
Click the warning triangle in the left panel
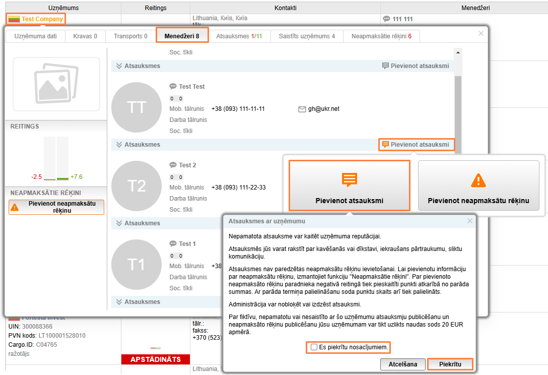pyautogui.click(x=15, y=207)
